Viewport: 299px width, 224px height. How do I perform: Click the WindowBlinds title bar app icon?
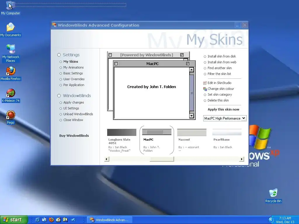tap(54, 25)
